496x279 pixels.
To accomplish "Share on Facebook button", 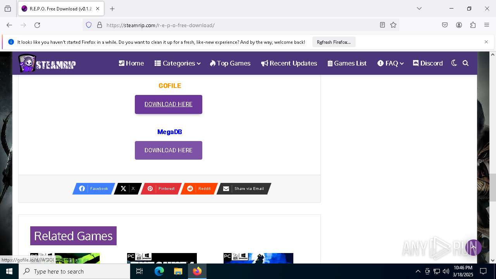I will [x=94, y=189].
